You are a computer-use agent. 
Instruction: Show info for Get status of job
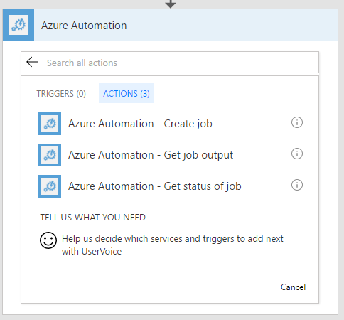point(297,185)
